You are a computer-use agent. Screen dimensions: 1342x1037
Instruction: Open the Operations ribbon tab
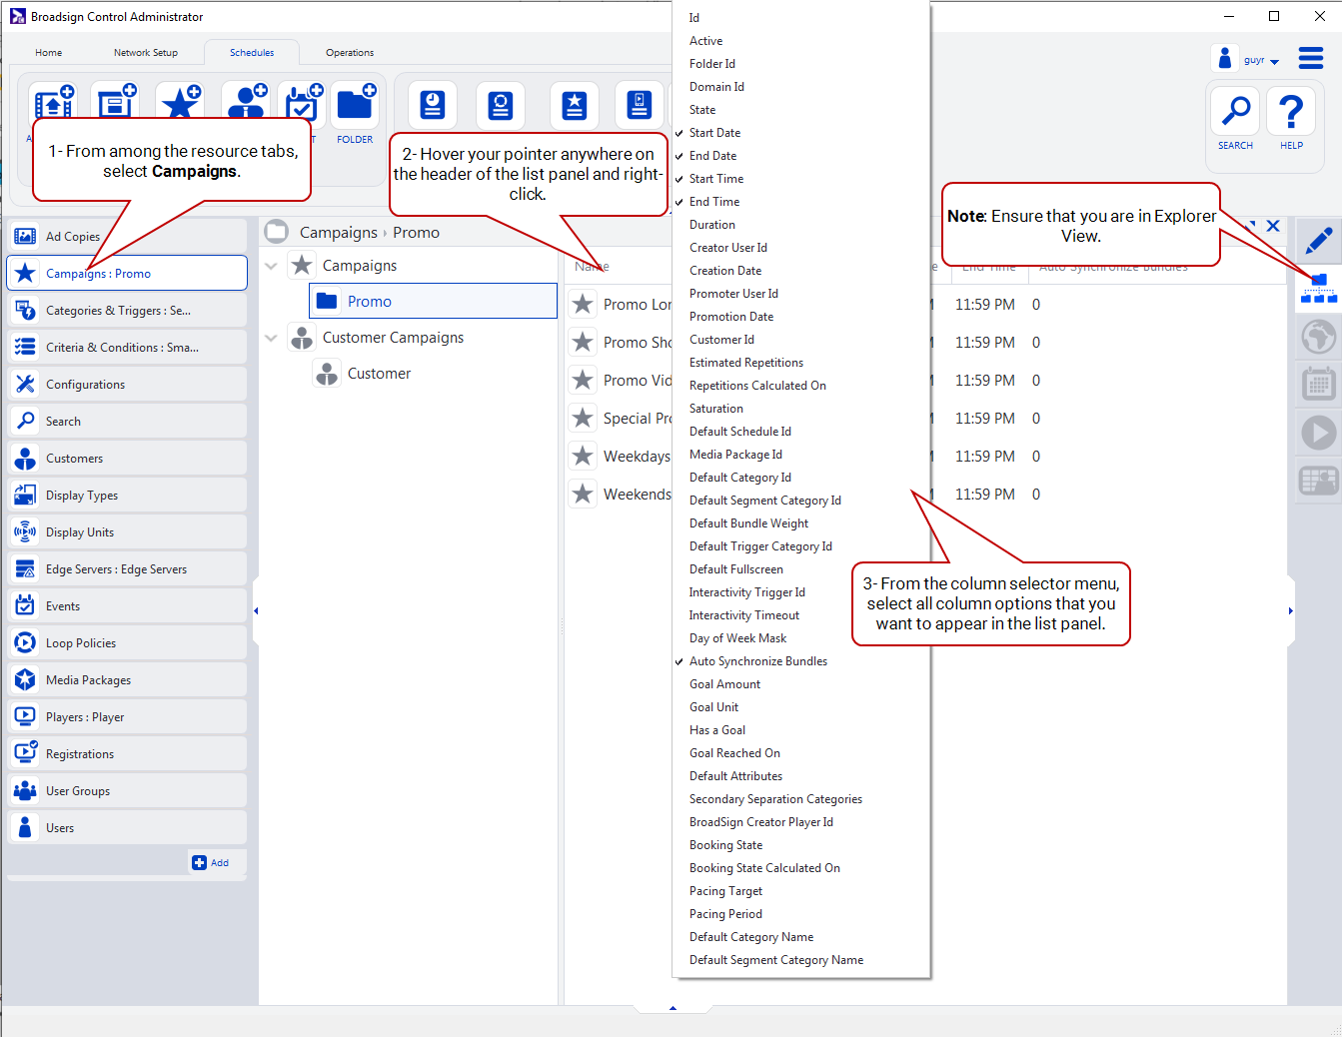[350, 53]
